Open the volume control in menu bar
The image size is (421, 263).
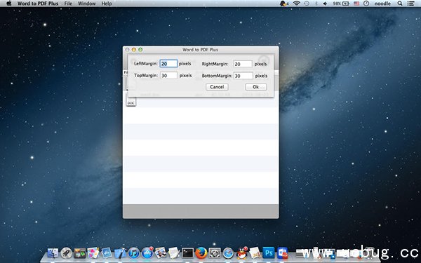click(325, 4)
